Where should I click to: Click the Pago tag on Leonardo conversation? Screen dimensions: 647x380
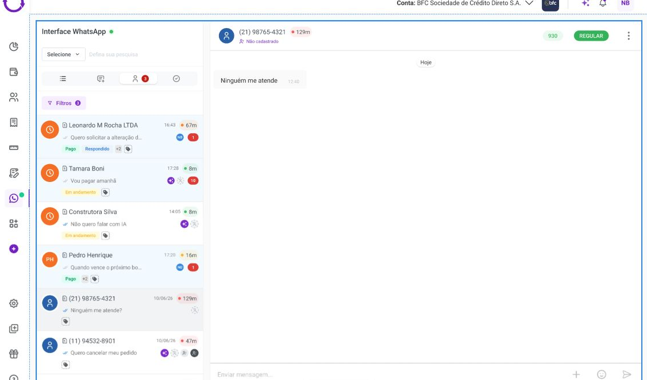tap(71, 149)
